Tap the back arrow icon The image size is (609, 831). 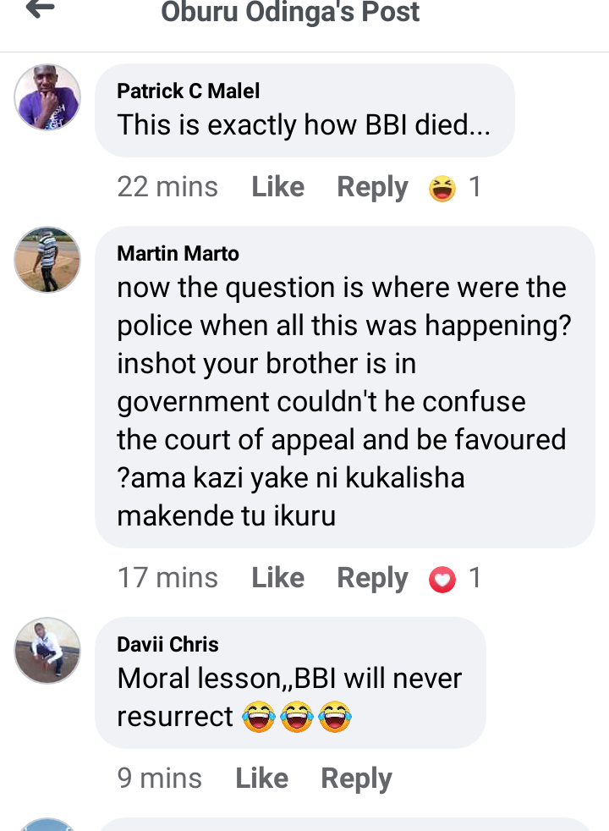(x=41, y=8)
